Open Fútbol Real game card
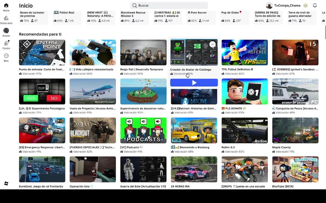The width and height of the screenshot is (326, 203). click(67, 17)
